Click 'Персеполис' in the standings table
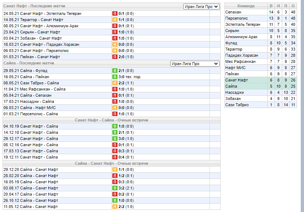This screenshot has height=212, width=304. tap(236, 19)
